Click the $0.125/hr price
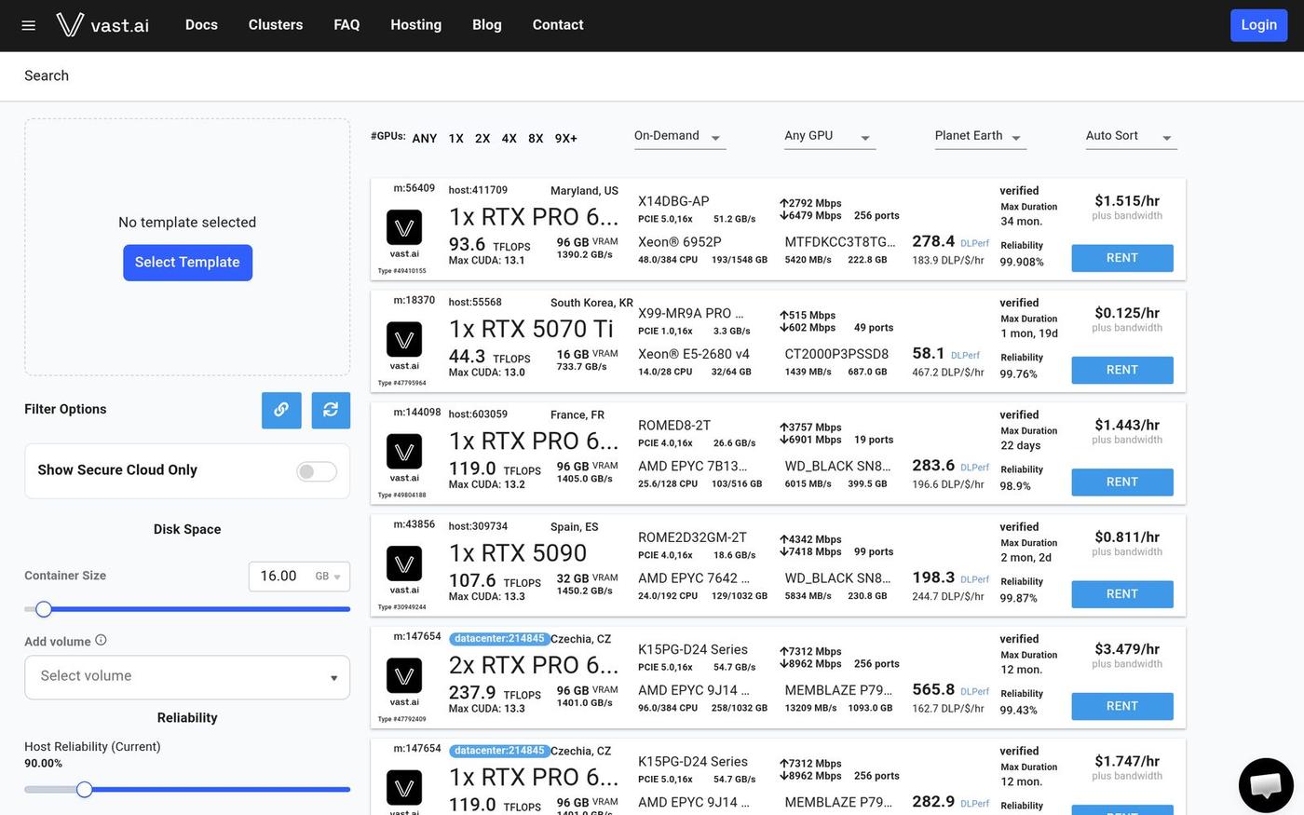This screenshot has height=815, width=1304. [1127, 313]
